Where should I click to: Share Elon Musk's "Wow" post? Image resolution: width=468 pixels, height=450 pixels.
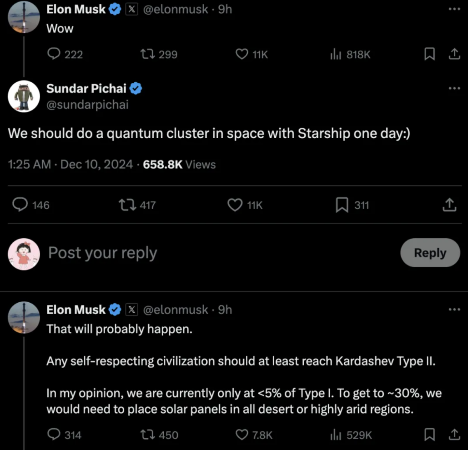click(454, 54)
